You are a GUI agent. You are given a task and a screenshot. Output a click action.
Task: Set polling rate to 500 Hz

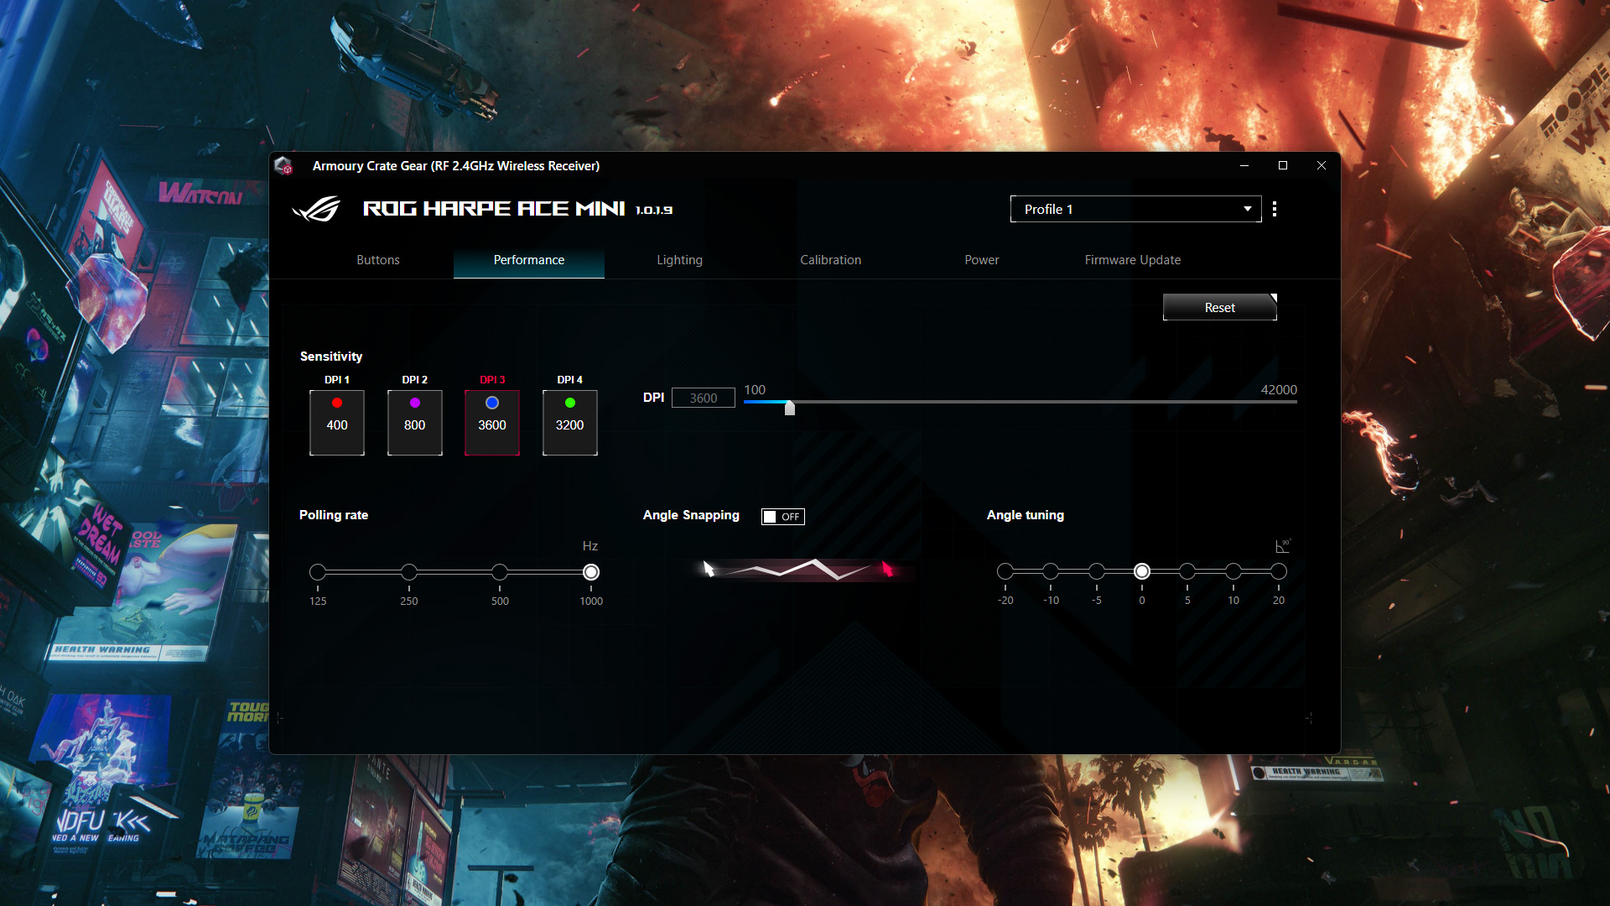click(500, 572)
